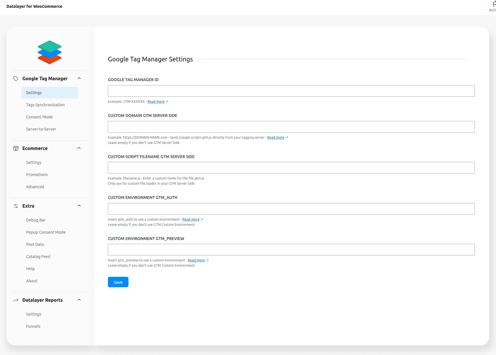Click the Datalayer layered logo

point(50,52)
